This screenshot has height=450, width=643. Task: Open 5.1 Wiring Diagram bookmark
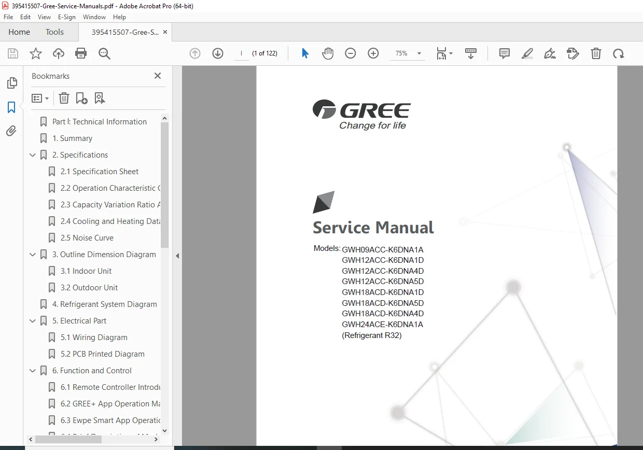tap(94, 337)
